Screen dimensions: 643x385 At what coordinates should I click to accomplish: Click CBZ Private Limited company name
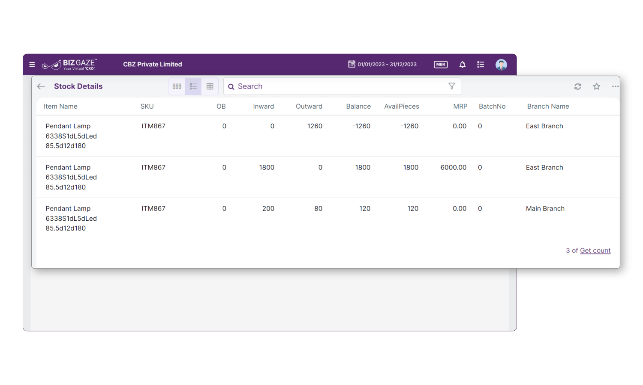point(153,65)
